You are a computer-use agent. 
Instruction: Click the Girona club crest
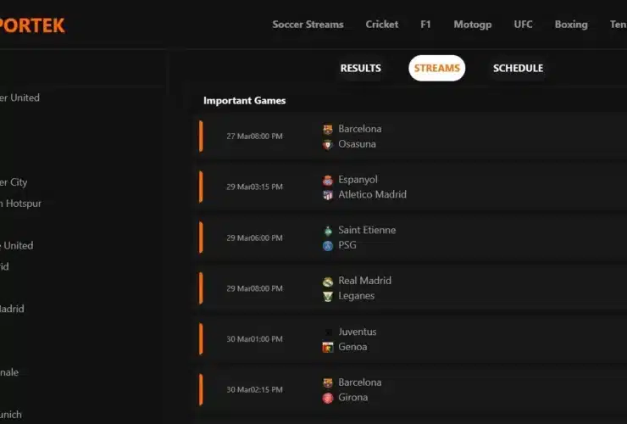(328, 398)
